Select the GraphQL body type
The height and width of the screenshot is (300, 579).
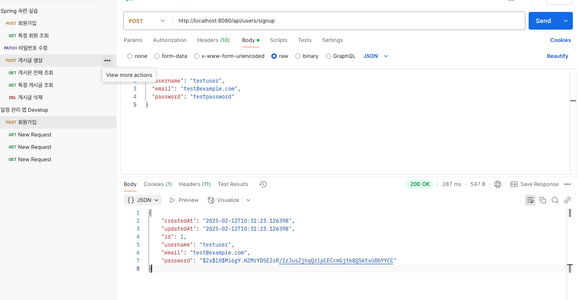click(340, 56)
